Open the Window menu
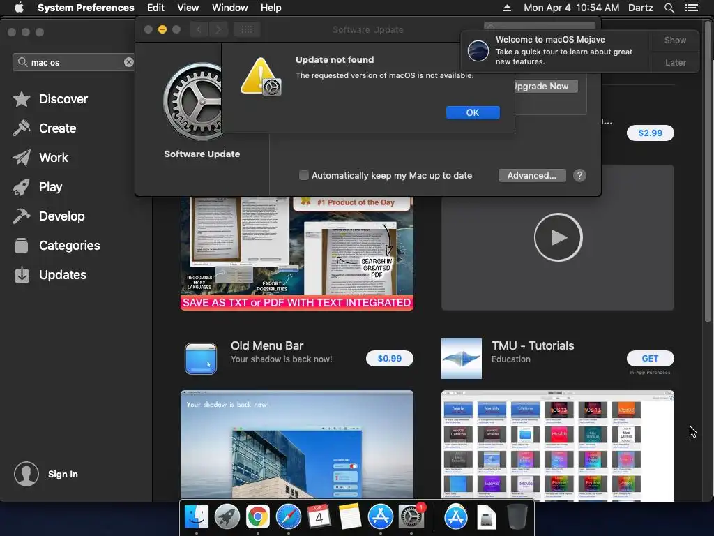 tap(230, 8)
